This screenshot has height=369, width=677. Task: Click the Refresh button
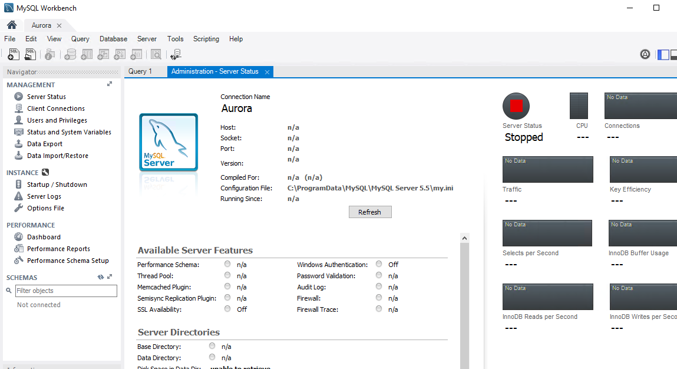click(370, 212)
